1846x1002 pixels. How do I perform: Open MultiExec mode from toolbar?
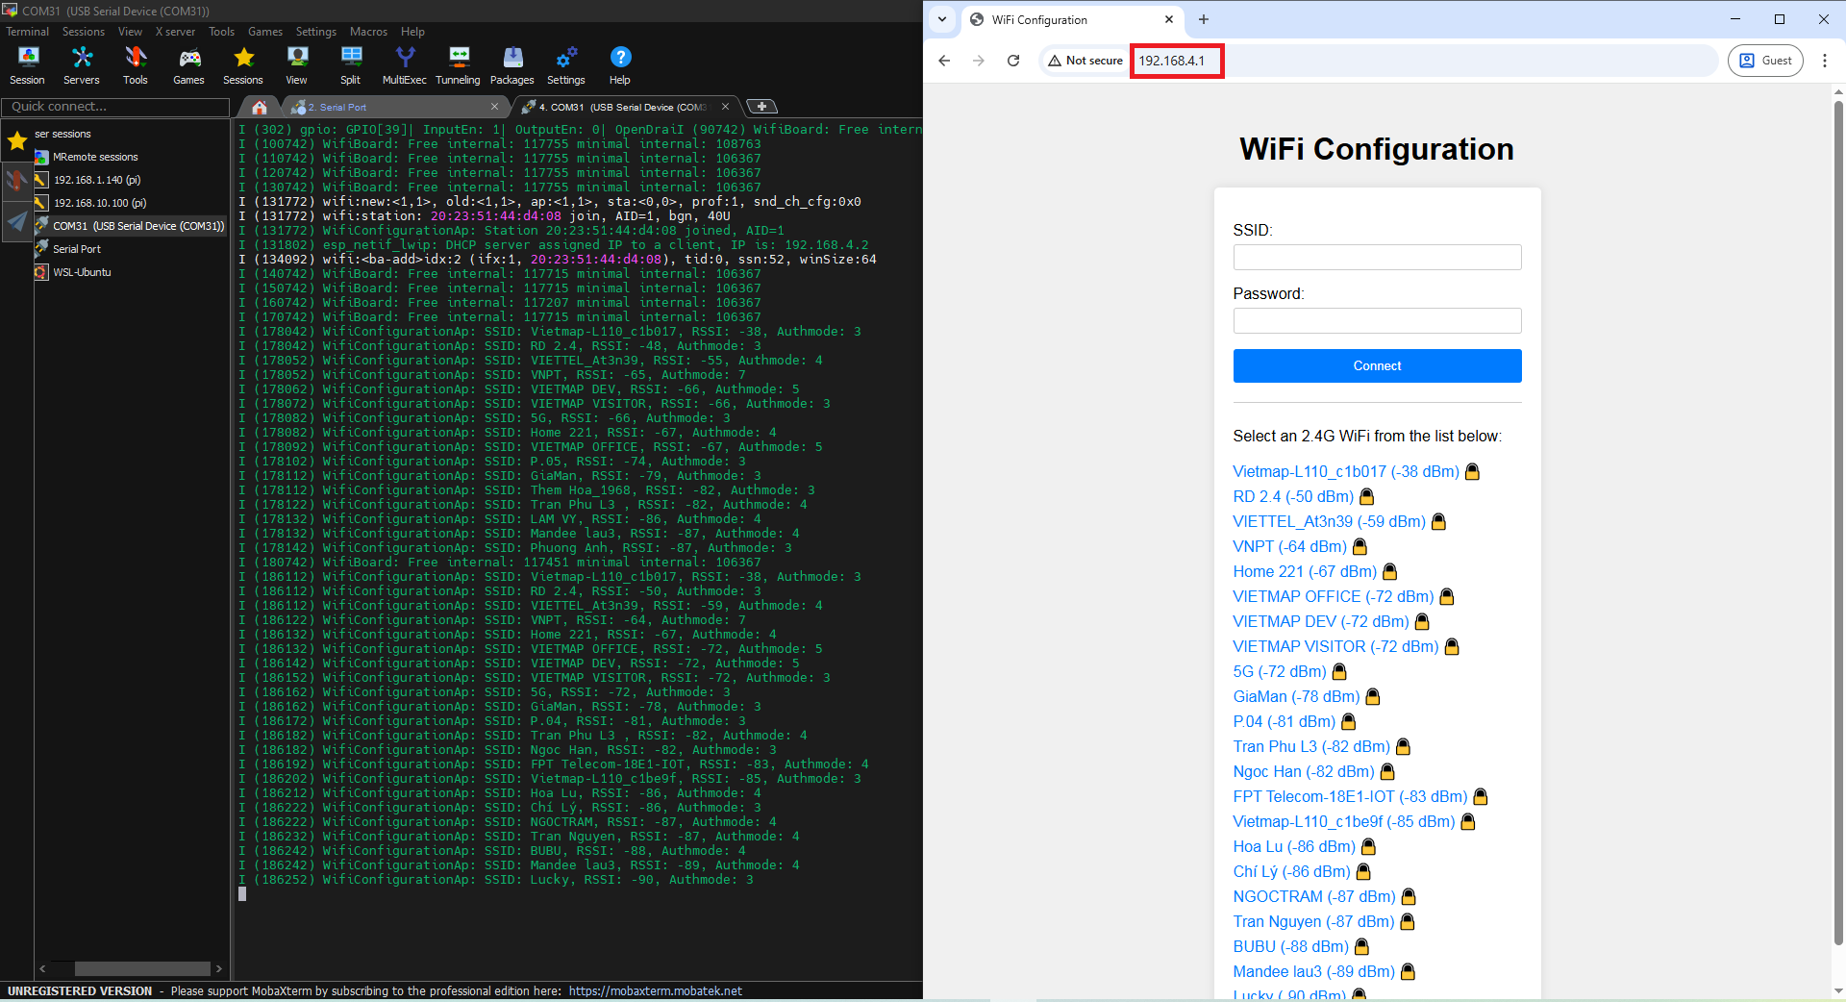pyautogui.click(x=405, y=65)
